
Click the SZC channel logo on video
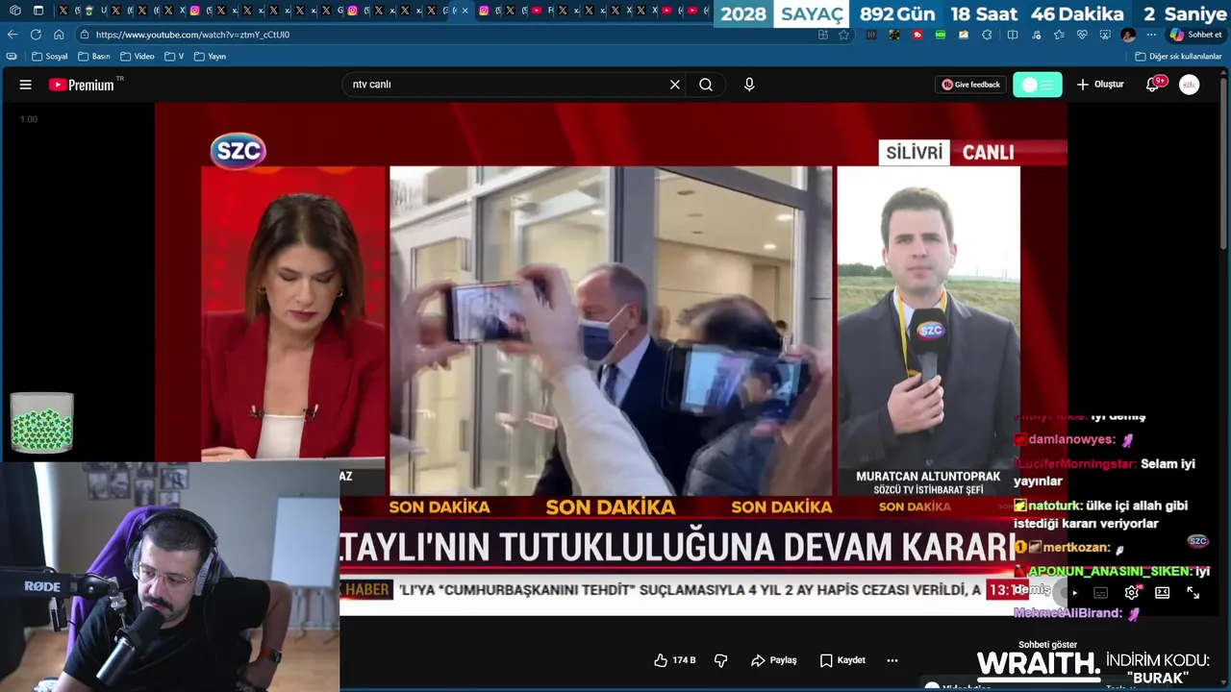pyautogui.click(x=238, y=151)
